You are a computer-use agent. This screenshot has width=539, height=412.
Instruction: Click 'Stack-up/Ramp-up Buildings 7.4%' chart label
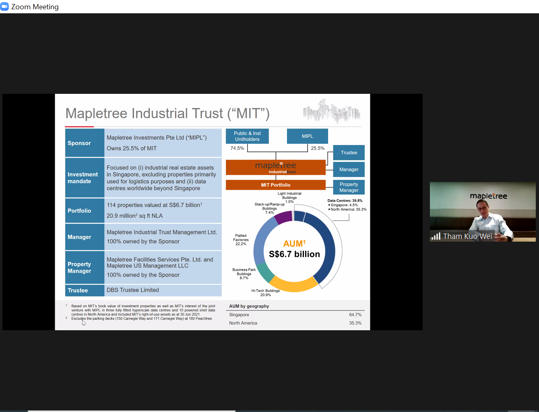[269, 208]
